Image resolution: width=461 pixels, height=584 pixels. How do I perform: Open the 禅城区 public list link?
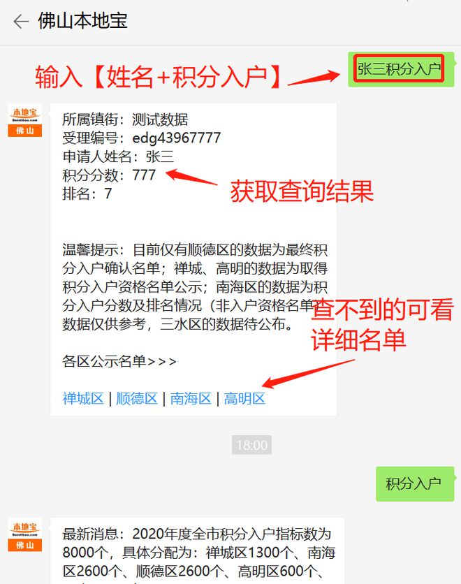pos(83,398)
